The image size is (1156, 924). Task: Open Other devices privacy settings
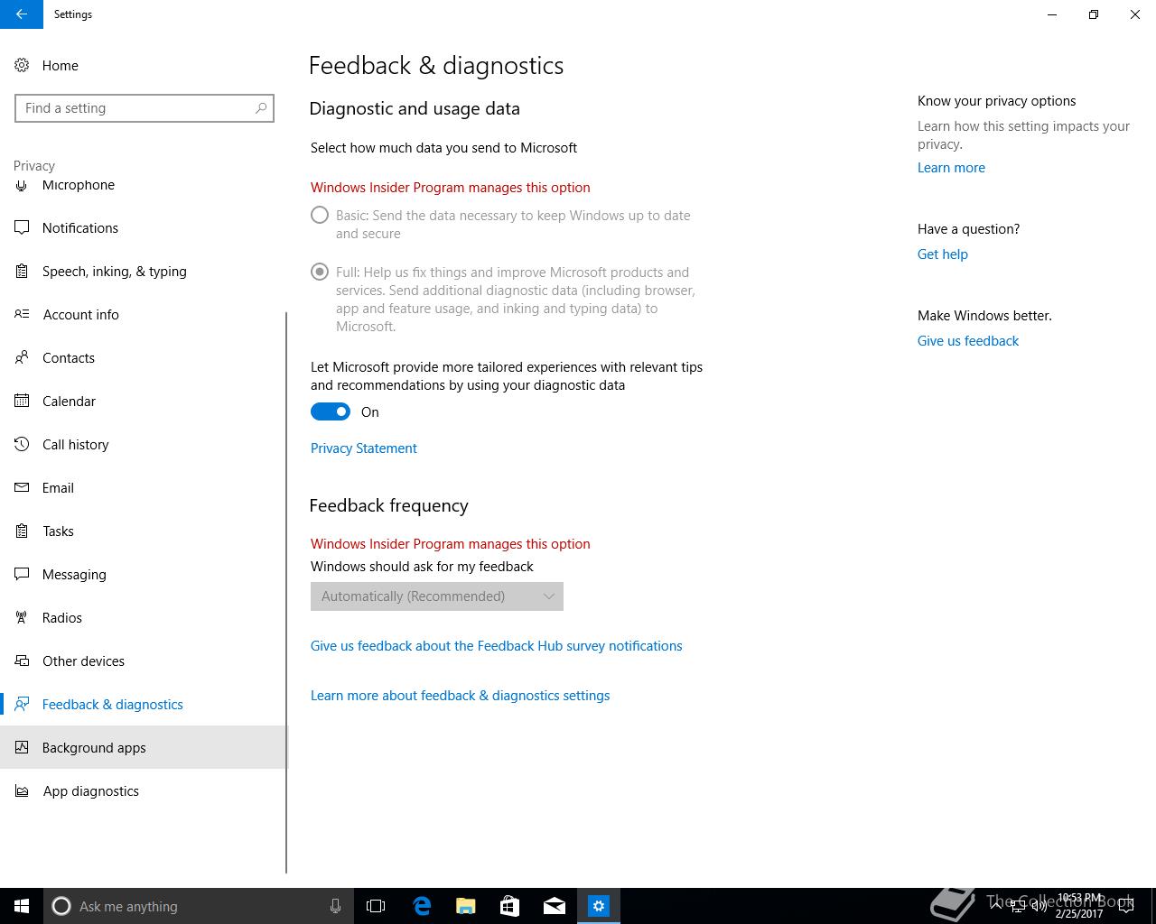(143, 661)
